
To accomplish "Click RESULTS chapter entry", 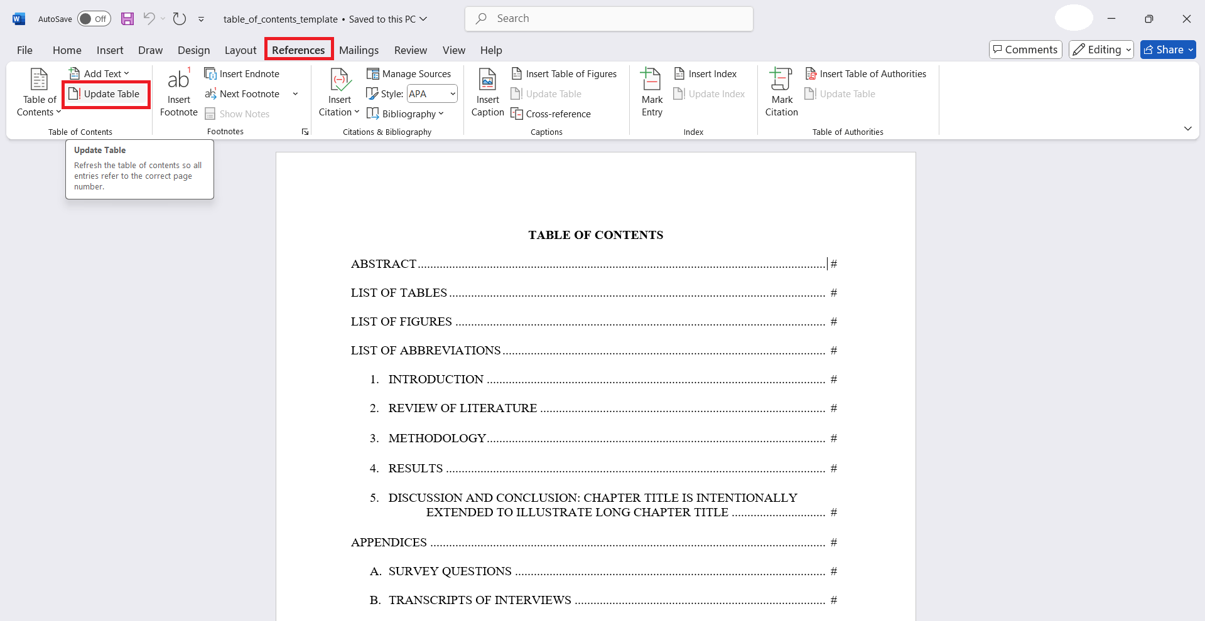I will pyautogui.click(x=603, y=469).
